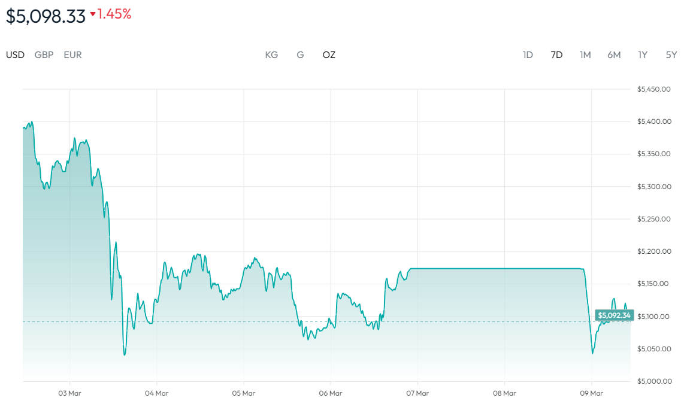Click the red down-arrow price change icon

(x=93, y=14)
